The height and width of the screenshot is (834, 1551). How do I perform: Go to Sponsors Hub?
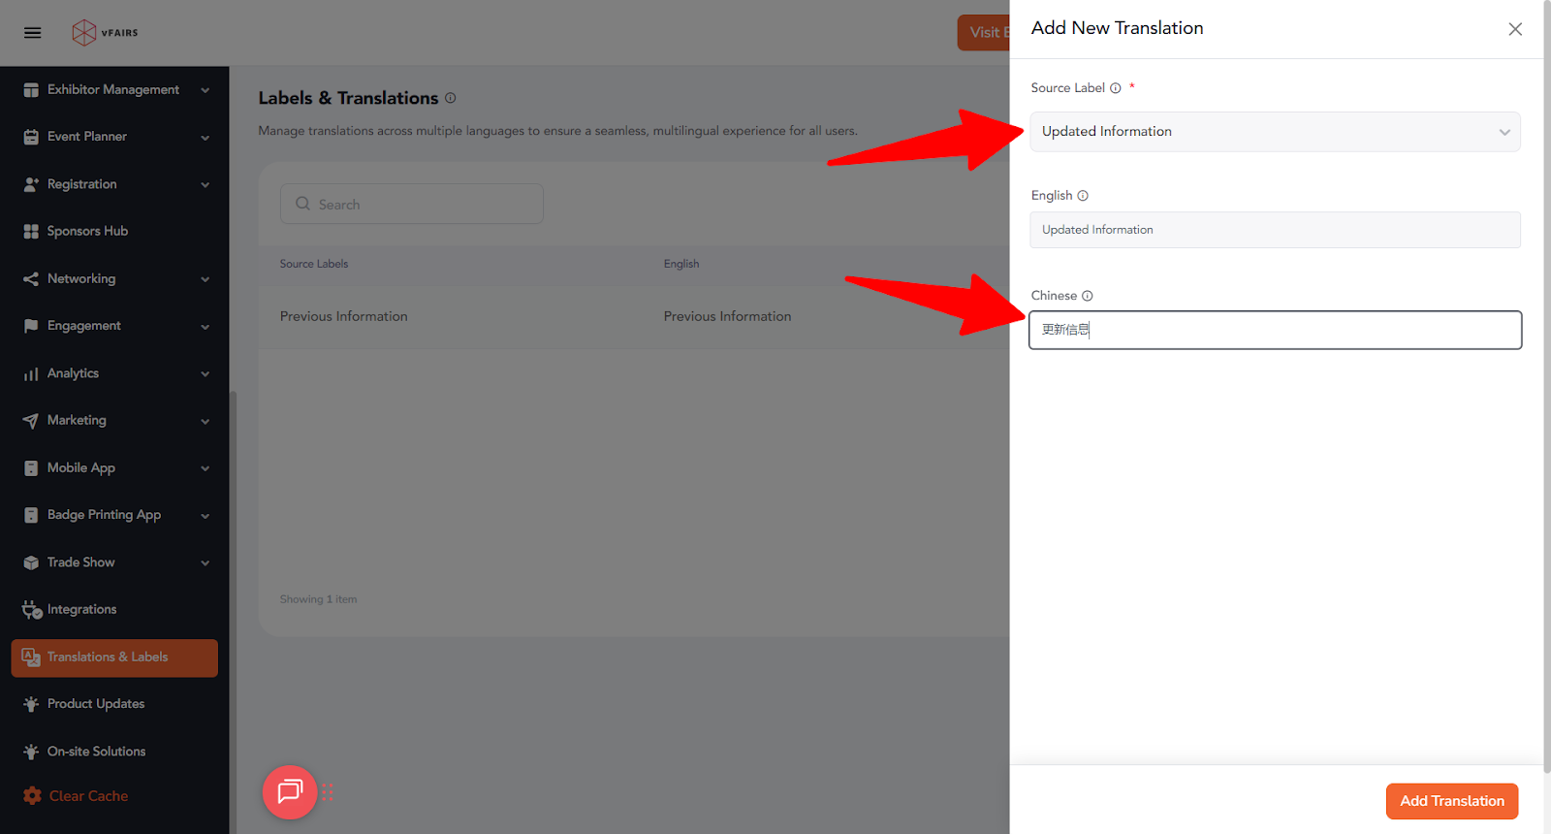[87, 232]
